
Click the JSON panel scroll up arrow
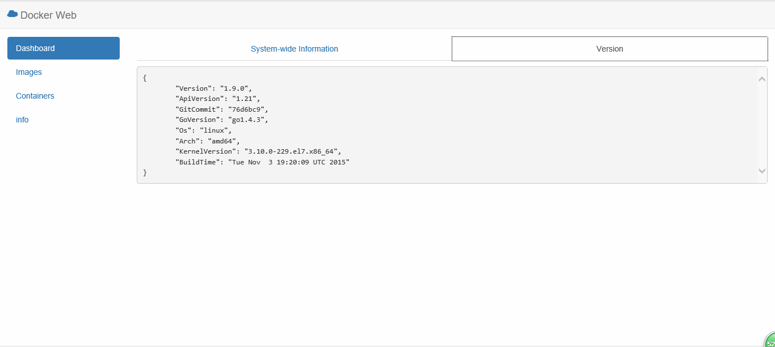pos(762,79)
